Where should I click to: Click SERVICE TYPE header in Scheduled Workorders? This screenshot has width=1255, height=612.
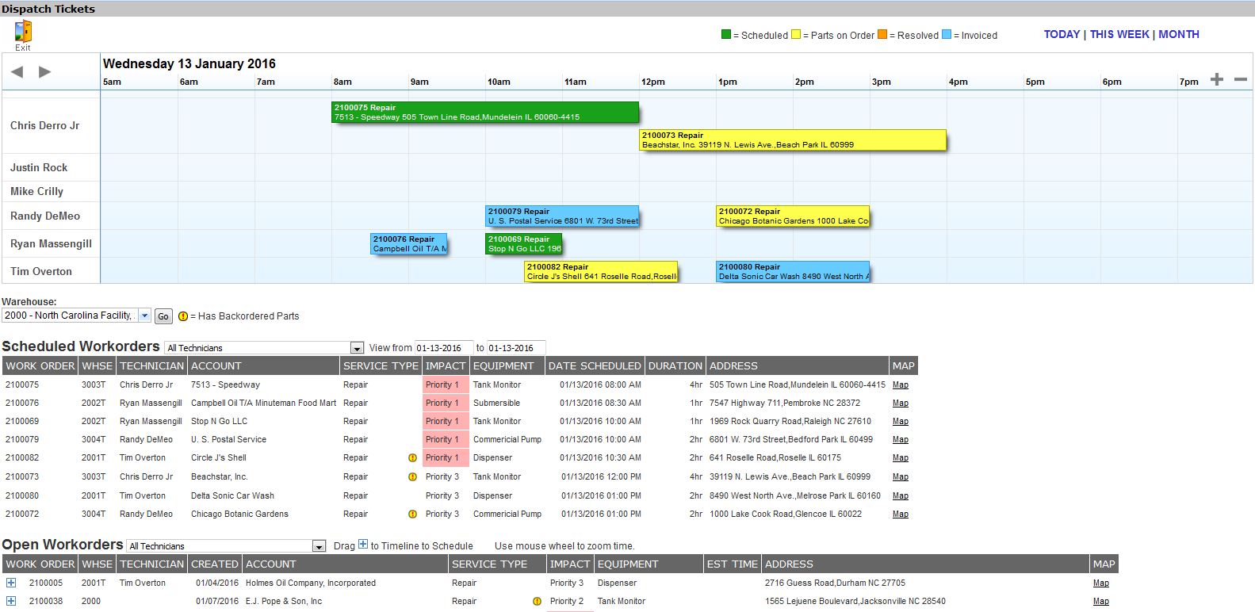(381, 365)
